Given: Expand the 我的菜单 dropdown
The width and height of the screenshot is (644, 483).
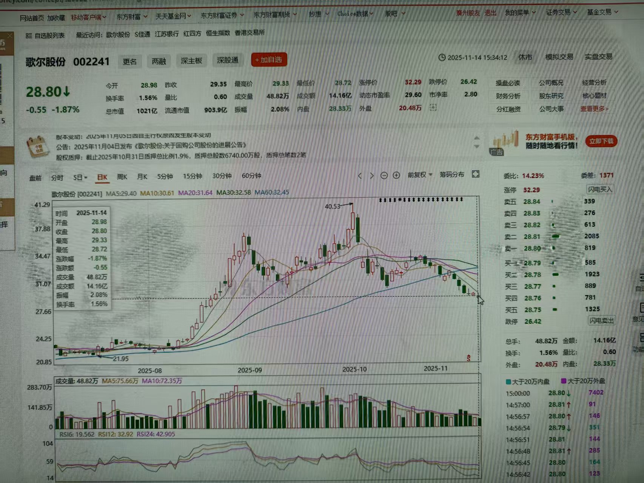Looking at the screenshot, I should click(x=521, y=13).
